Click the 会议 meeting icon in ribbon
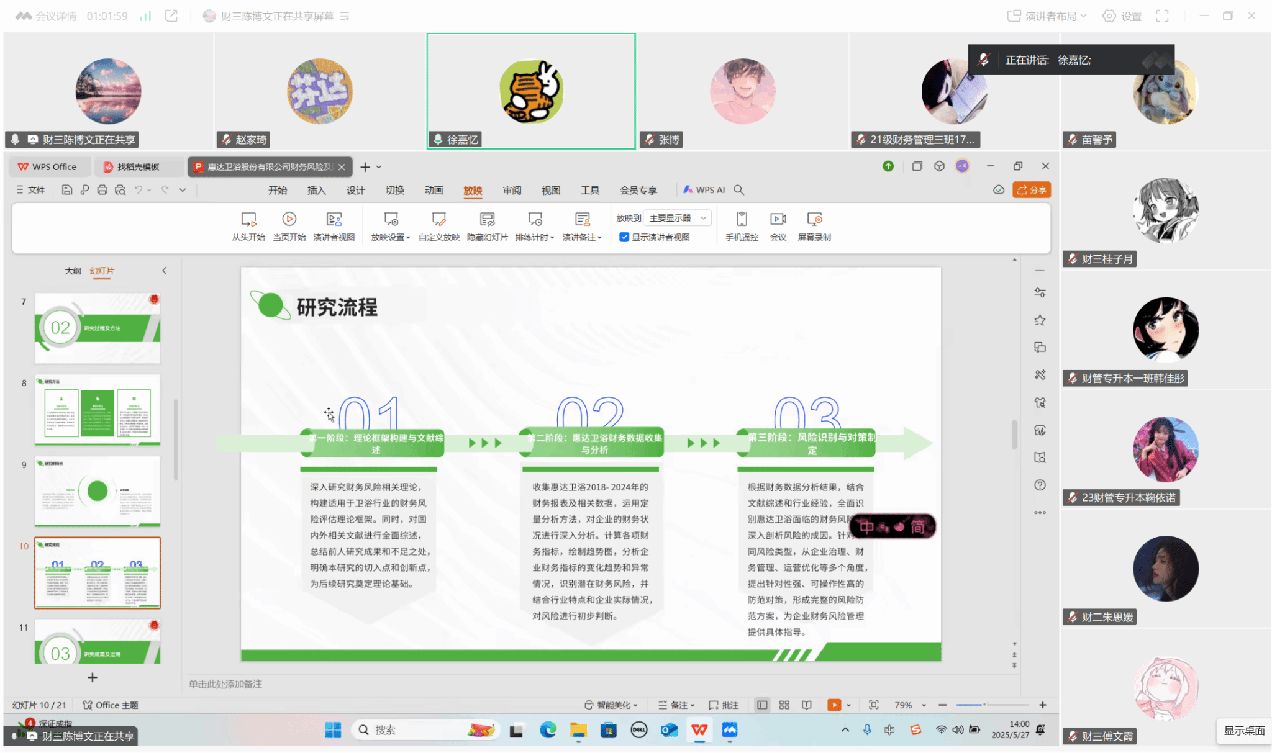This screenshot has width=1272, height=753. [x=778, y=219]
